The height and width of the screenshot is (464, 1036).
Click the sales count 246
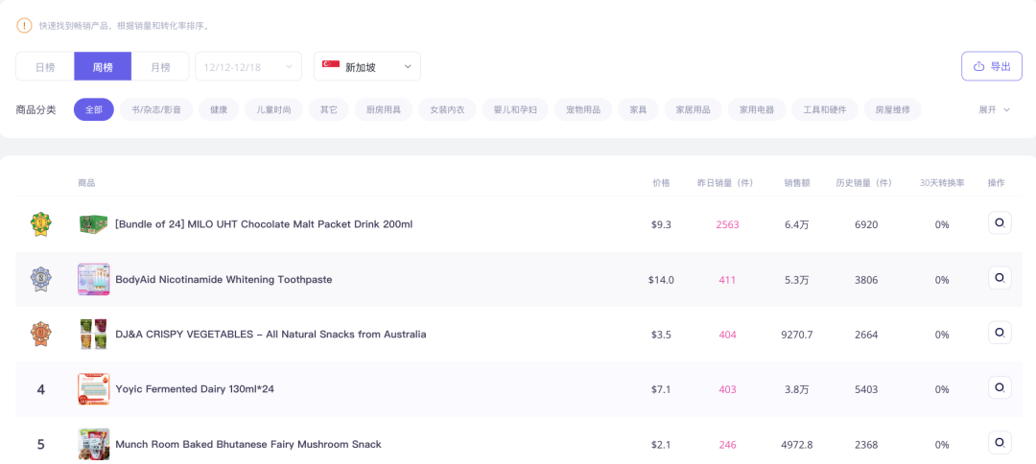[x=727, y=445]
